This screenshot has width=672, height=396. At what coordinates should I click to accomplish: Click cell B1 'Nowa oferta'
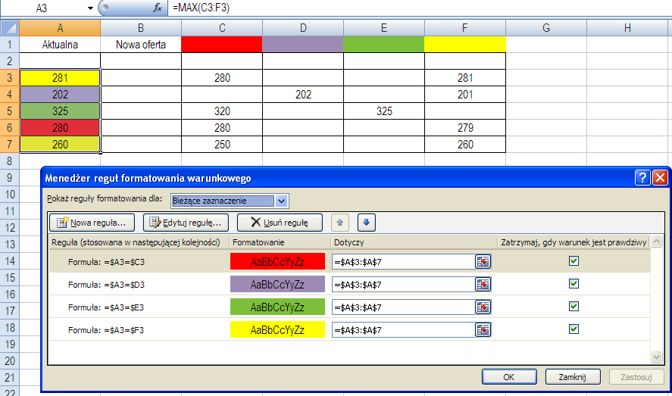(141, 45)
